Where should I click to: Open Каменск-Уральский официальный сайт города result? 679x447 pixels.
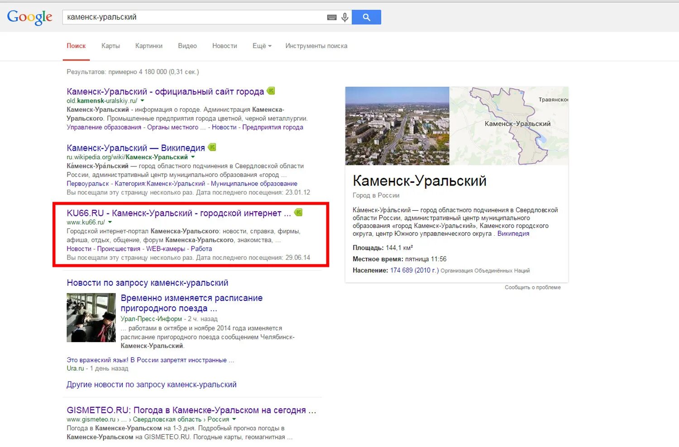[165, 92]
